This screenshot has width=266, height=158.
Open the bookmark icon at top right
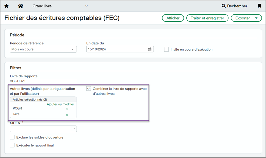coord(259,6)
